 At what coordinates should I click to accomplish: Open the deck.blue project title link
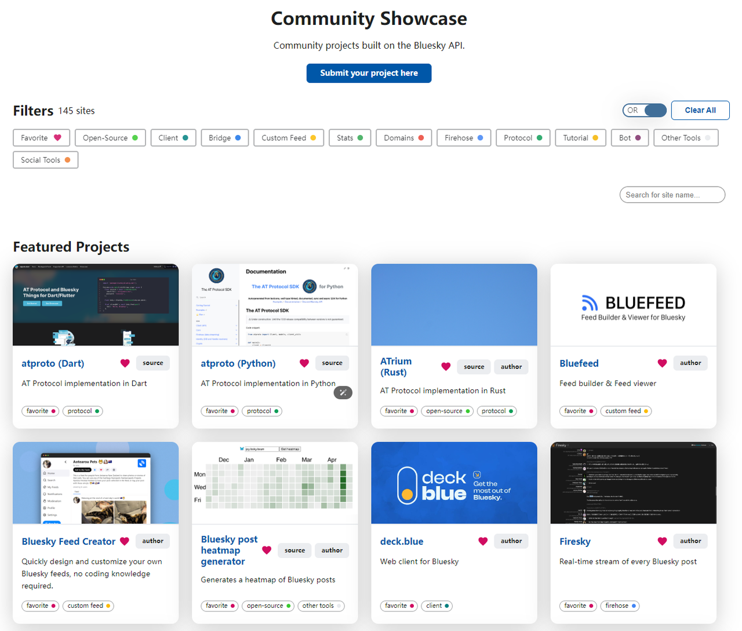point(402,541)
